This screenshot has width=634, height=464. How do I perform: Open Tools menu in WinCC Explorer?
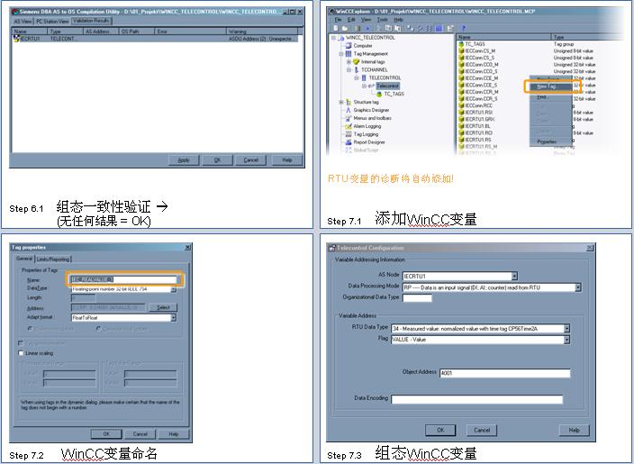coord(382,20)
